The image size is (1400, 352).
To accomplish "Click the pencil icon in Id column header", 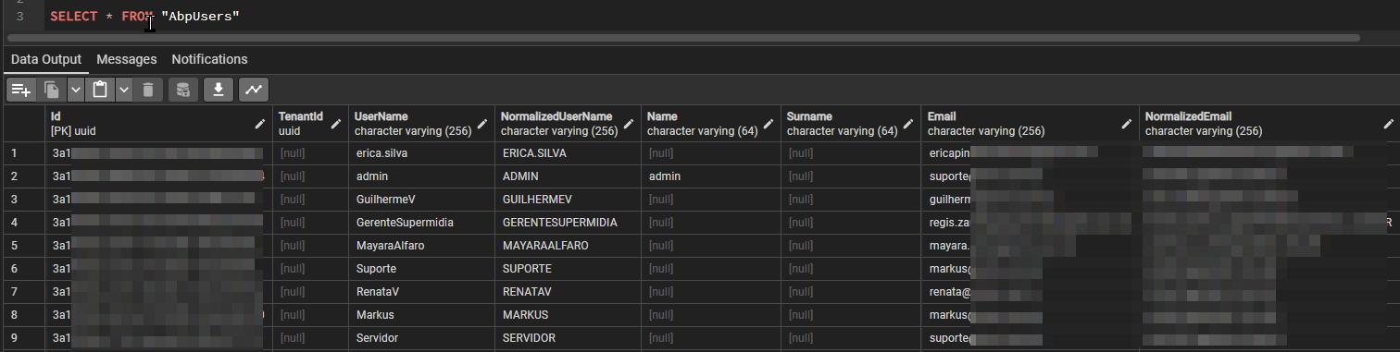I will (260, 124).
